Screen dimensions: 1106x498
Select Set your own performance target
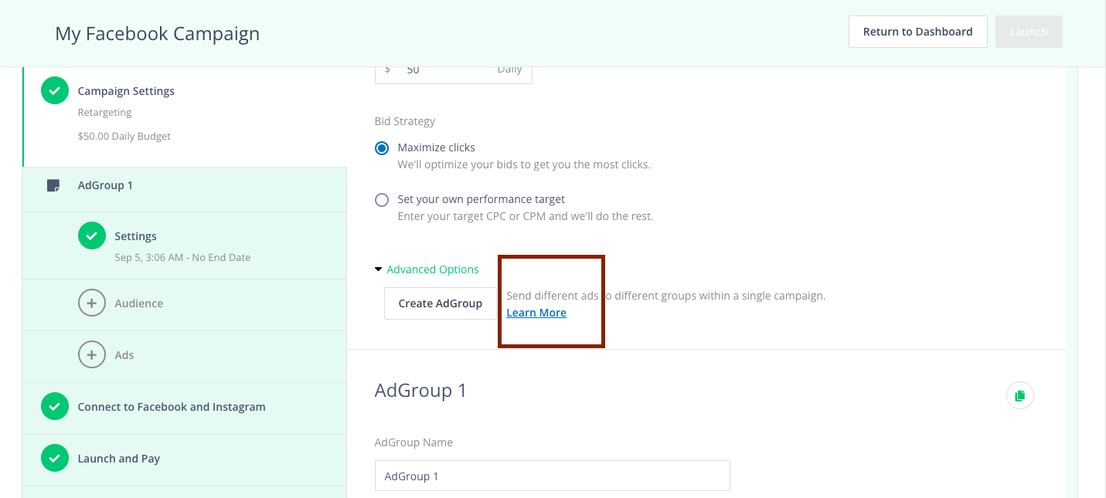tap(382, 200)
